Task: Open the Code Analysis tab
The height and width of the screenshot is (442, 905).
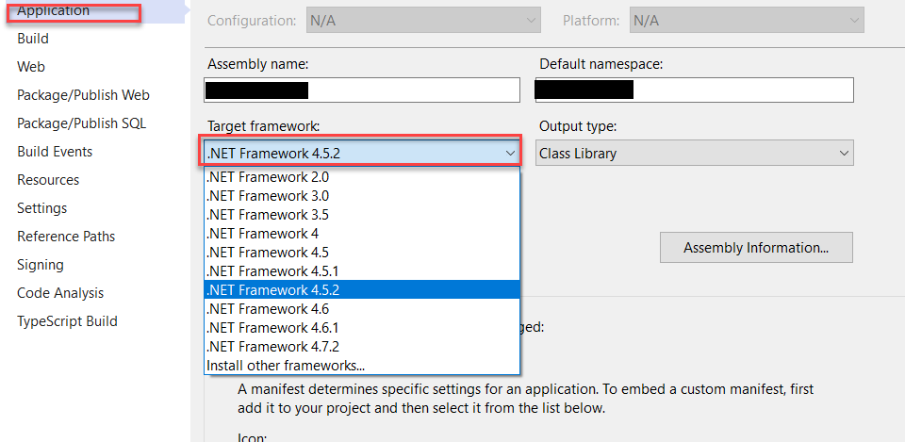Action: [60, 293]
